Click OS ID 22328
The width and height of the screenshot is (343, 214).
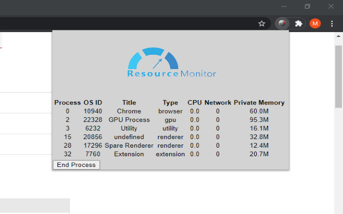[x=93, y=120]
